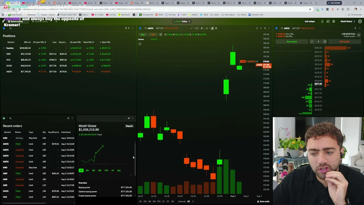Open YouTube bookmark in bookmarks bar
This screenshot has width=364, height=205.
[111, 15]
